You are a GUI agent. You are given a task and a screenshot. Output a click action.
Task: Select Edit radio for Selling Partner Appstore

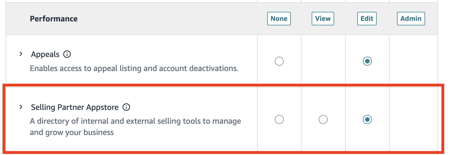(367, 119)
